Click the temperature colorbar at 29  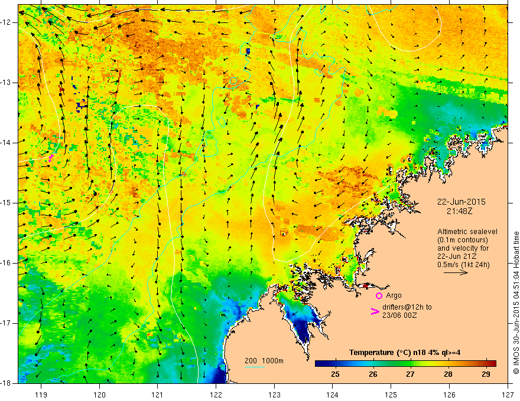pyautogui.click(x=486, y=363)
